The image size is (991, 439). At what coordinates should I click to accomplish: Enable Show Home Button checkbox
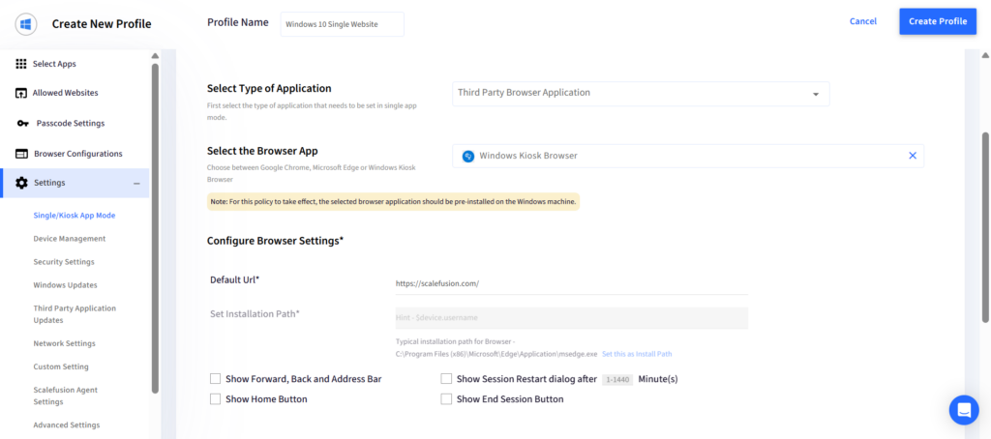point(216,399)
